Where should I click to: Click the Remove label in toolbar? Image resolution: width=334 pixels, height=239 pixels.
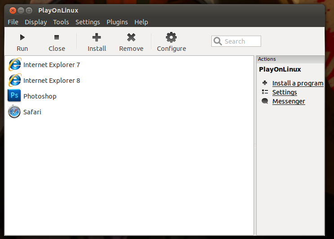point(131,49)
